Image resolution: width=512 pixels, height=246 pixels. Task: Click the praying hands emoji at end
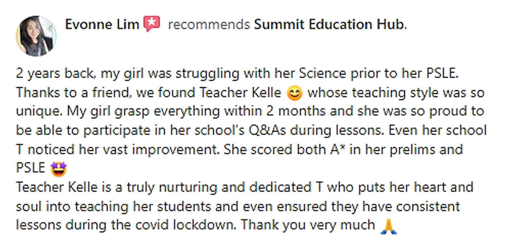point(389,226)
